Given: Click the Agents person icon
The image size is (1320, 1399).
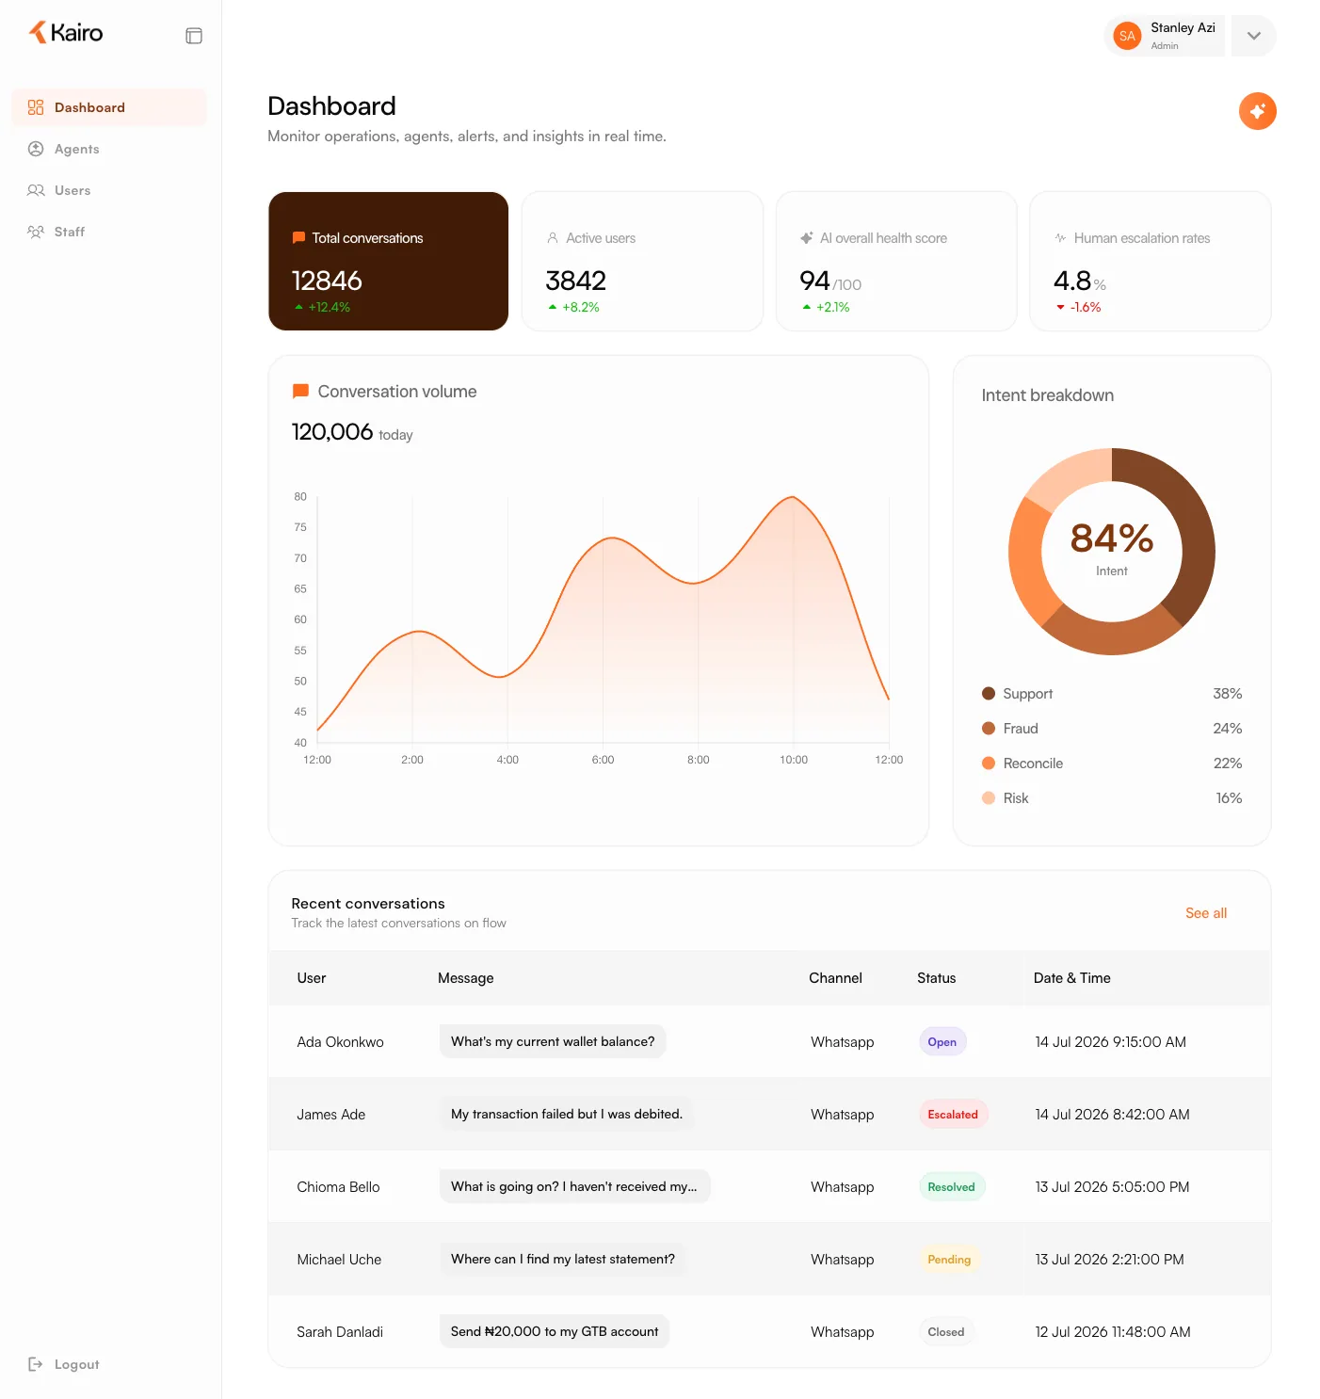Looking at the screenshot, I should pos(36,149).
